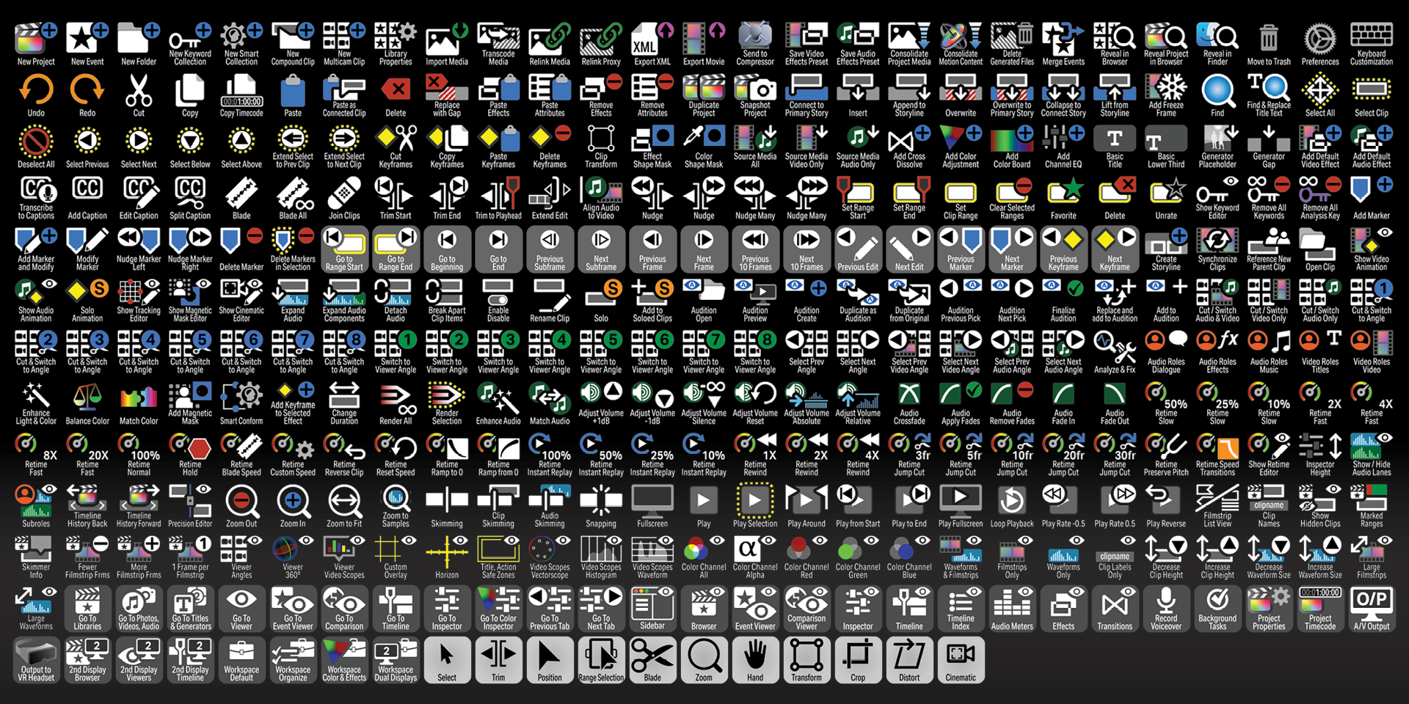Click Retime Reverse Clip
The image size is (1409, 704).
[x=344, y=455]
